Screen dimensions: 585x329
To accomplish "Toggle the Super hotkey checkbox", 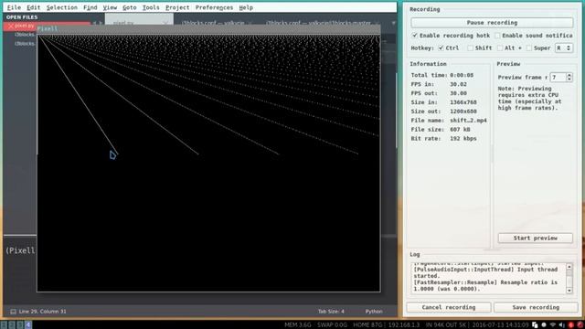I will click(x=529, y=48).
